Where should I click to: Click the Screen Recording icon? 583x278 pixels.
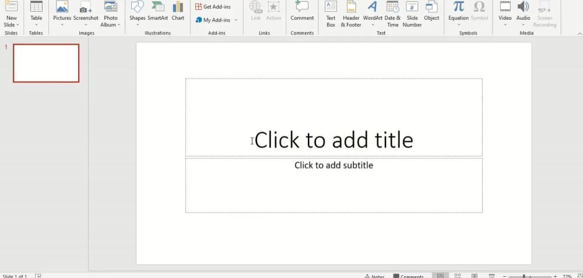click(x=545, y=6)
